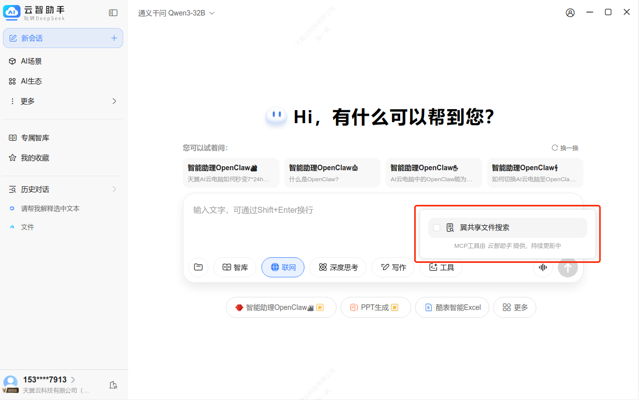The width and height of the screenshot is (639, 400).
Task: Open 我的收藏 favorites
Action: (x=63, y=158)
